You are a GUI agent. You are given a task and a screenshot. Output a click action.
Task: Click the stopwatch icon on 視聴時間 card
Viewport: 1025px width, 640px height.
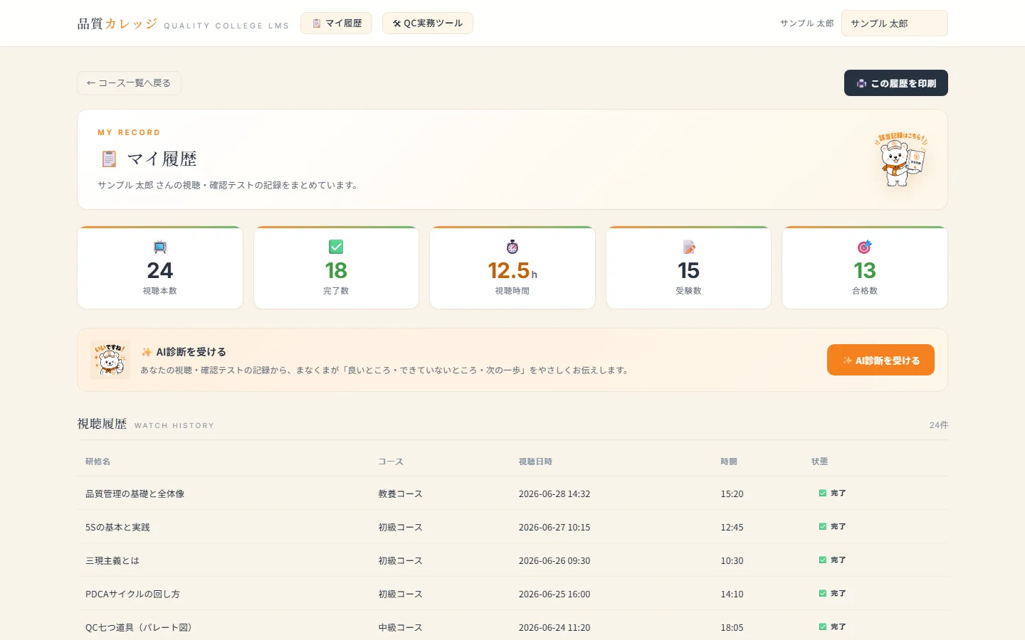(512, 247)
